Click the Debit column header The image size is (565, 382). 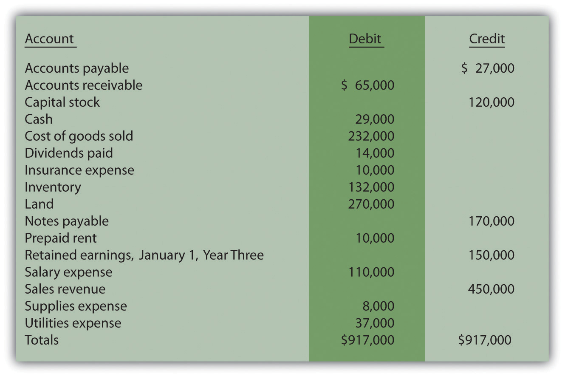pos(365,39)
